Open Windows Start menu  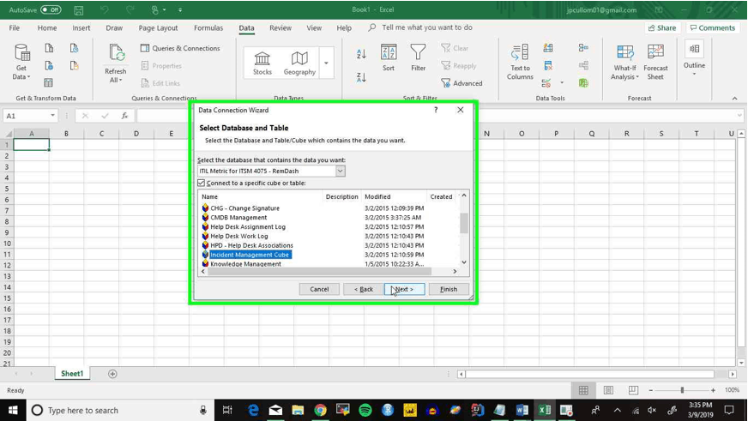(13, 410)
